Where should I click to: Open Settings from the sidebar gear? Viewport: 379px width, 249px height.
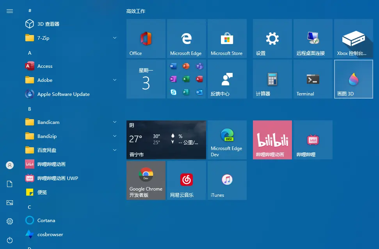pos(10,221)
